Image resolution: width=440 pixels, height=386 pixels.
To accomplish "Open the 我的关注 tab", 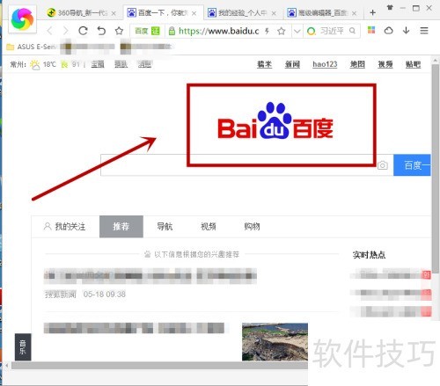I will (x=64, y=226).
